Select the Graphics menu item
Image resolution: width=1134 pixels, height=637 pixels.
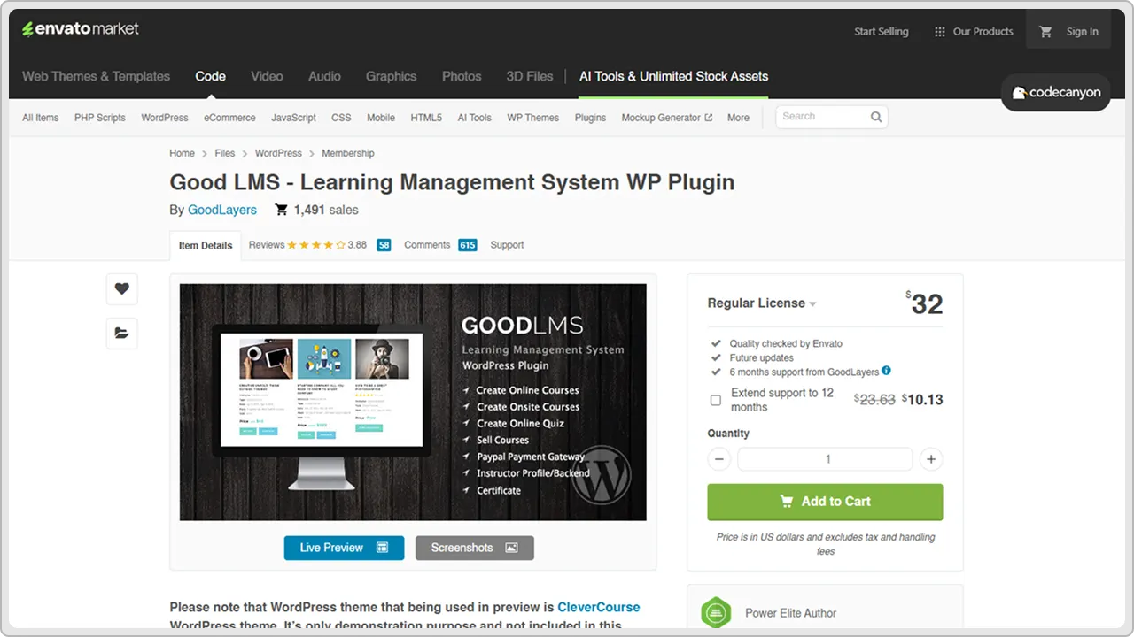[391, 77]
